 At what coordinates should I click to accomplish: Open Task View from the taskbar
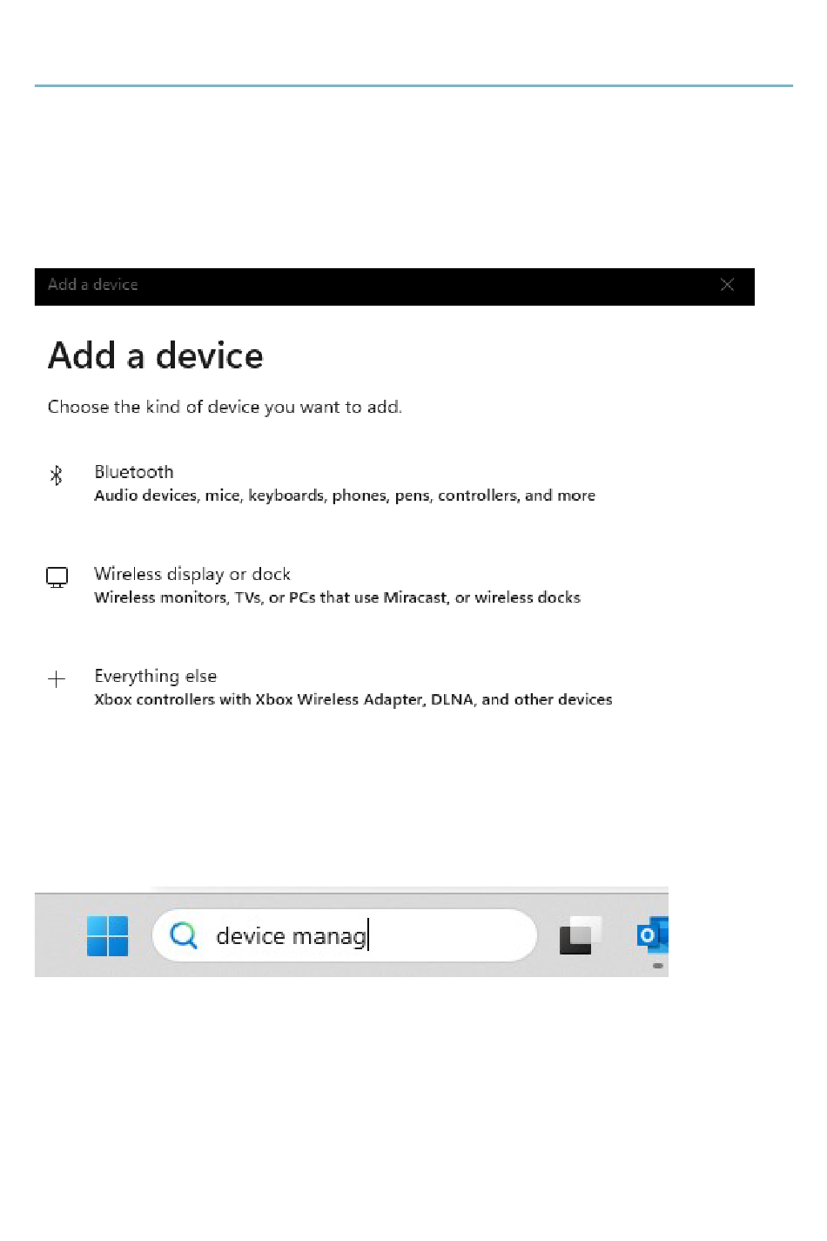tap(581, 935)
